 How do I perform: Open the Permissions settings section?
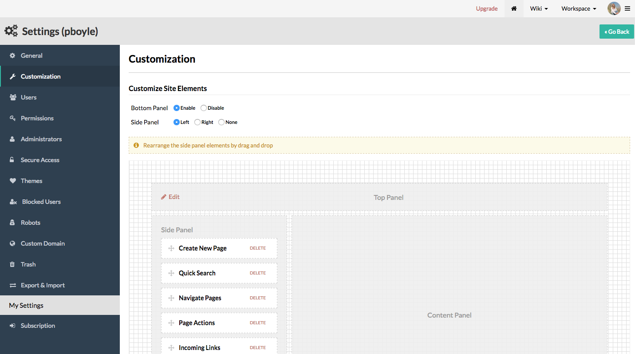click(60, 118)
